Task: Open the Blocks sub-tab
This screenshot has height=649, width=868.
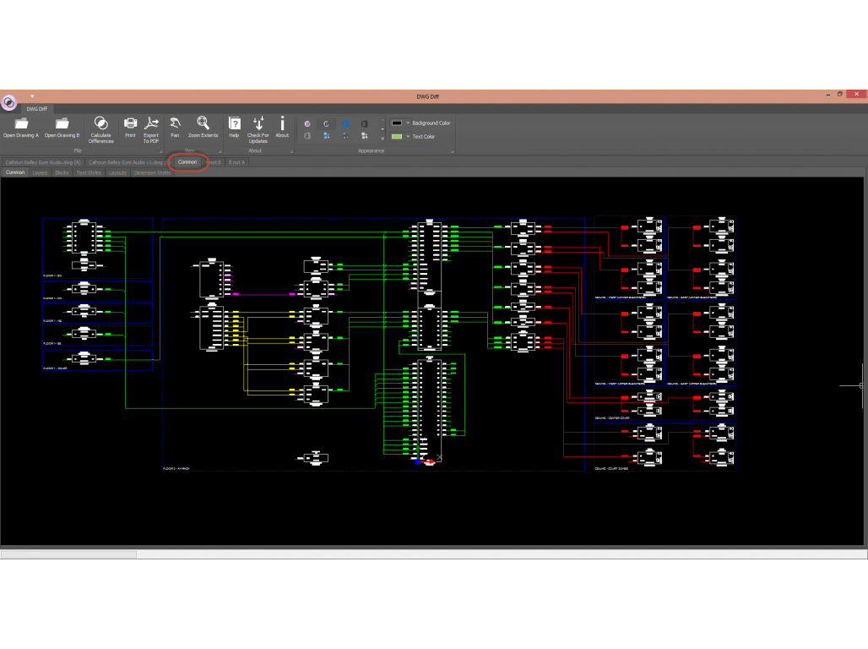Action: point(62,173)
